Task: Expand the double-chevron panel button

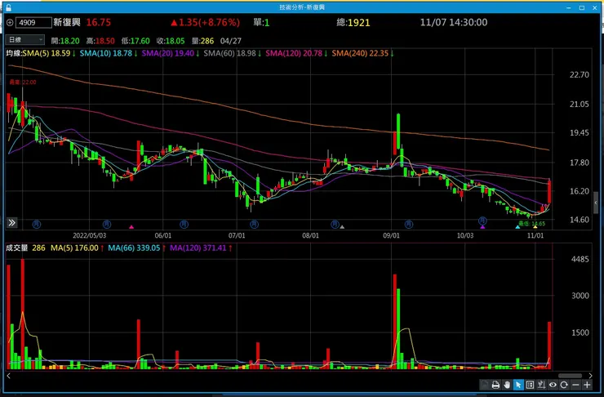Action: pyautogui.click(x=12, y=222)
